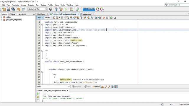Screen dimensions: 189x106
Task: Switch to the Start Page tab
Action: coord(41,14)
